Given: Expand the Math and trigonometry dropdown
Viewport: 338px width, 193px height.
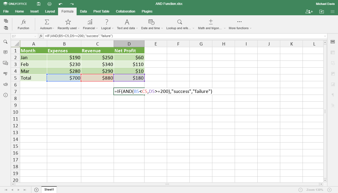Looking at the screenshot, I should [x=225, y=28].
